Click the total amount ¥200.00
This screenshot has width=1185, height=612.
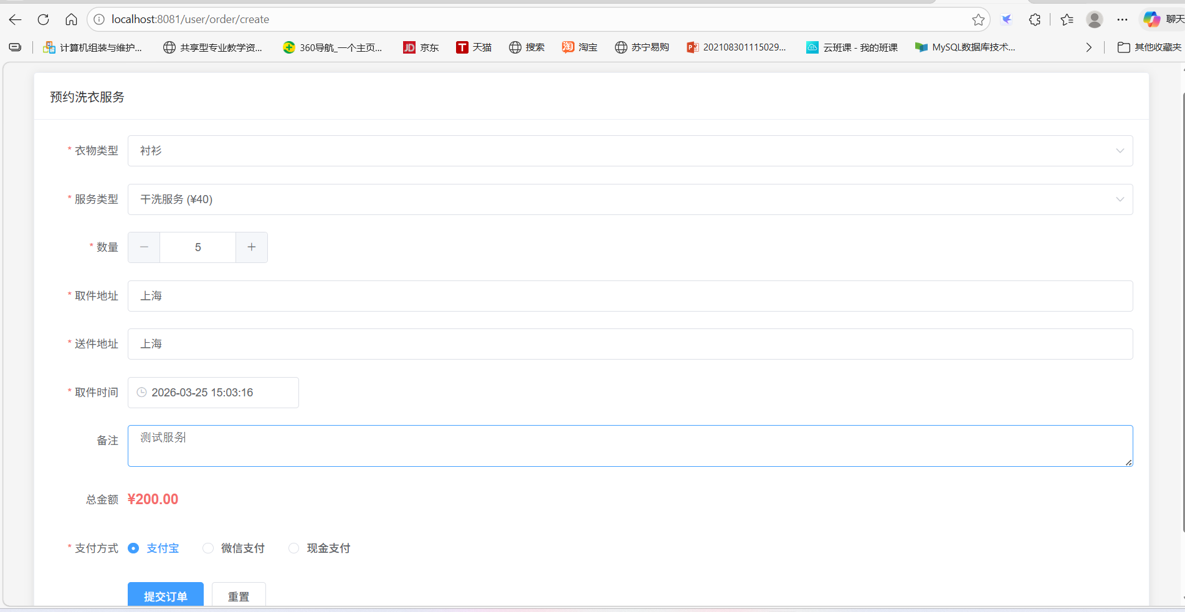point(153,499)
